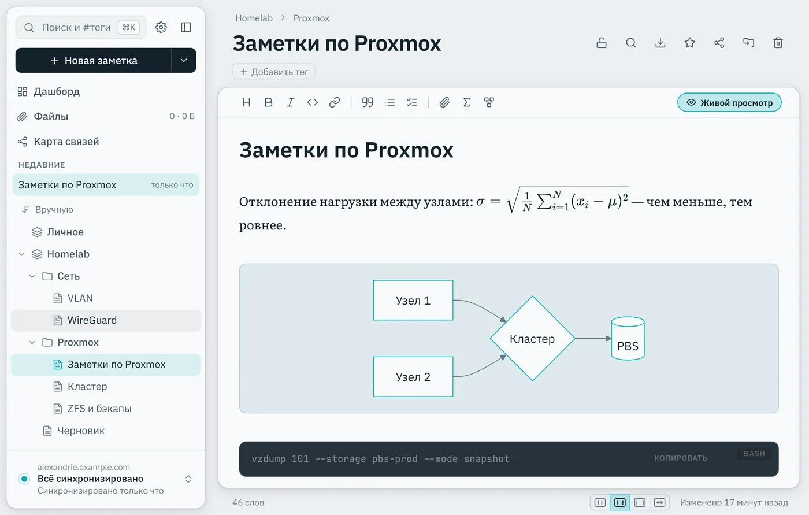The width and height of the screenshot is (809, 515).
Task: Open settings gear in sidebar
Action: point(161,27)
